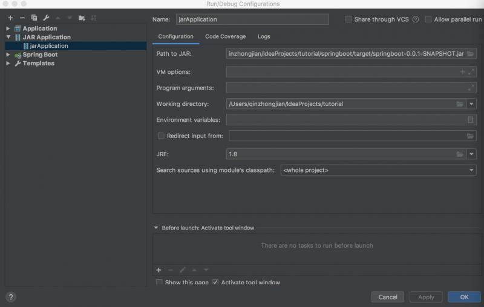Image resolution: width=484 pixels, height=307 pixels.
Task: Enable Allow parallel run checkbox
Action: coord(428,19)
